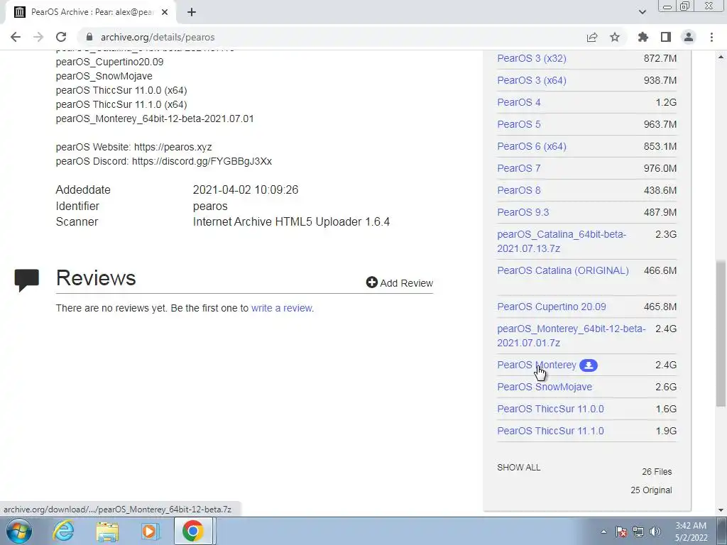Select the PearOS Archive tab
The width and height of the screenshot is (727, 545).
pyautogui.click(x=92, y=12)
